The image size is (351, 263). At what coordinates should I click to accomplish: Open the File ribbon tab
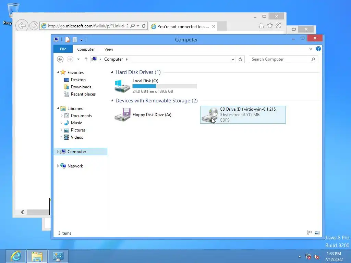63,49
